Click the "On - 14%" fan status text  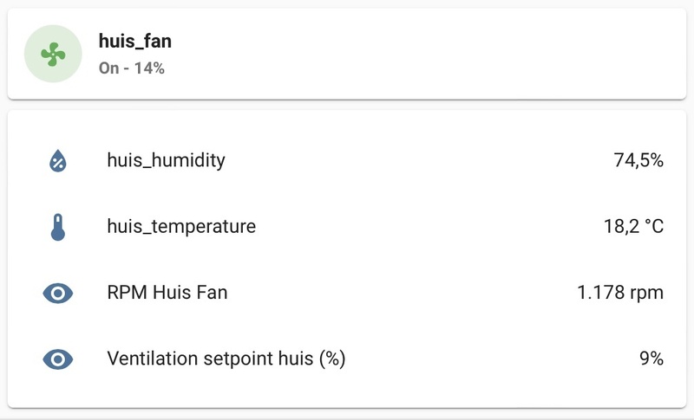(x=132, y=68)
